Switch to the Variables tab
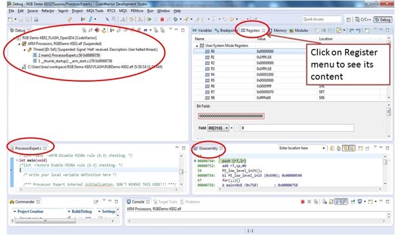This screenshot has height=235, width=400. click(203, 30)
